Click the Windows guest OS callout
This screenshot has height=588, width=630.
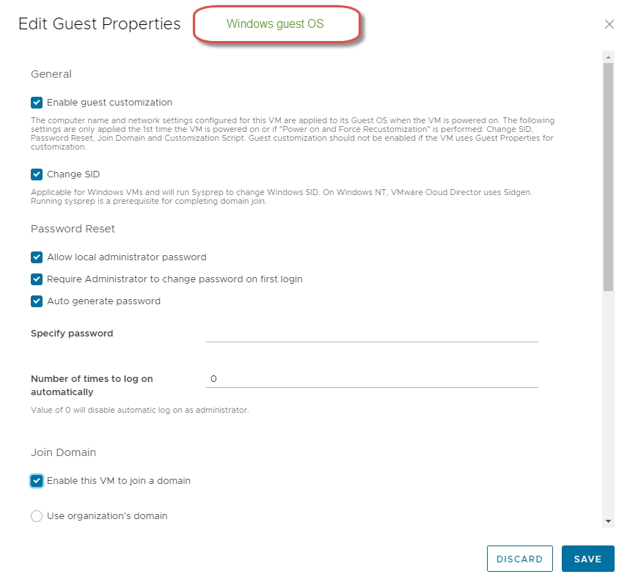[277, 24]
